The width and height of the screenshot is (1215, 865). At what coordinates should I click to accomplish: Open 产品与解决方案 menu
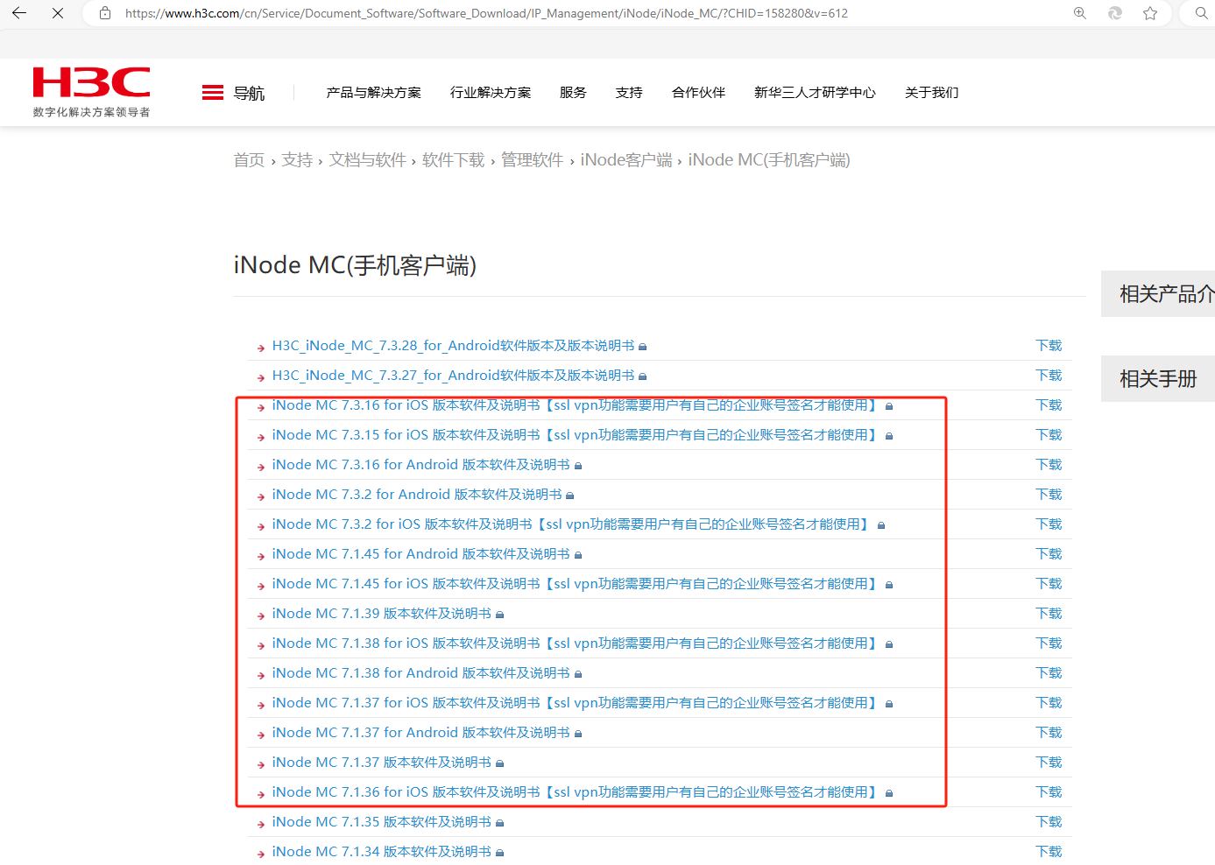click(373, 93)
